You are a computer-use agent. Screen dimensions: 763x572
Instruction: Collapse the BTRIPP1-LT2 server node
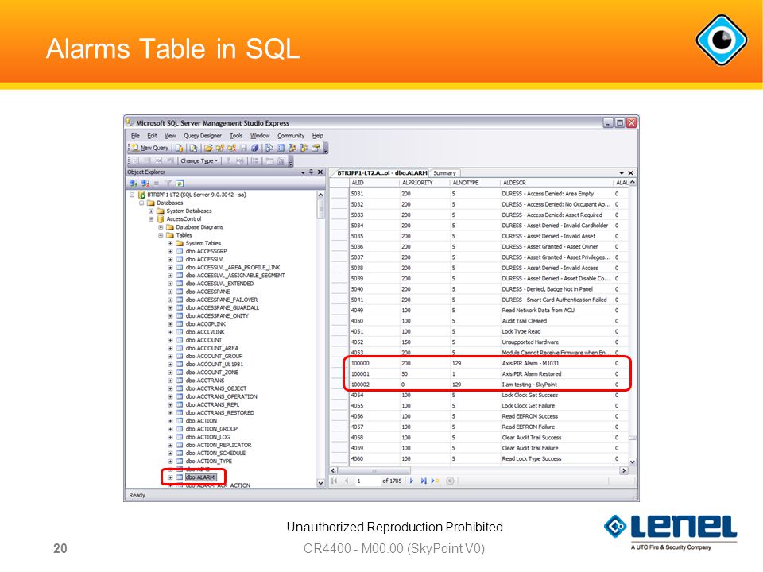point(132,195)
